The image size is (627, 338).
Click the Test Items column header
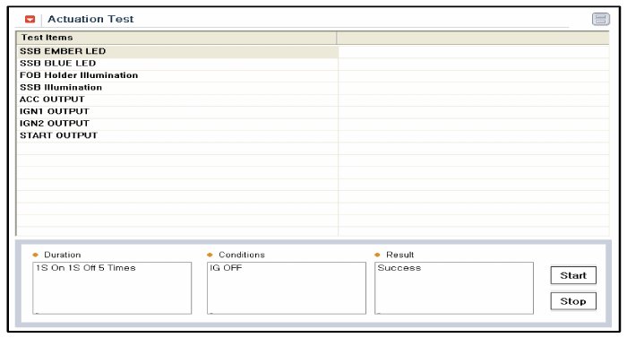(176, 38)
